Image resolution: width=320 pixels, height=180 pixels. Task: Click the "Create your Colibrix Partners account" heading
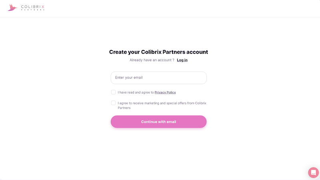(158, 52)
